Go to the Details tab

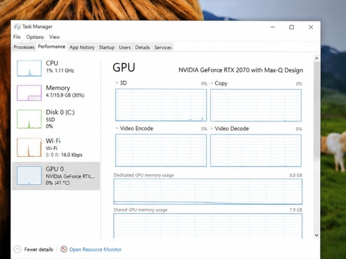point(142,47)
